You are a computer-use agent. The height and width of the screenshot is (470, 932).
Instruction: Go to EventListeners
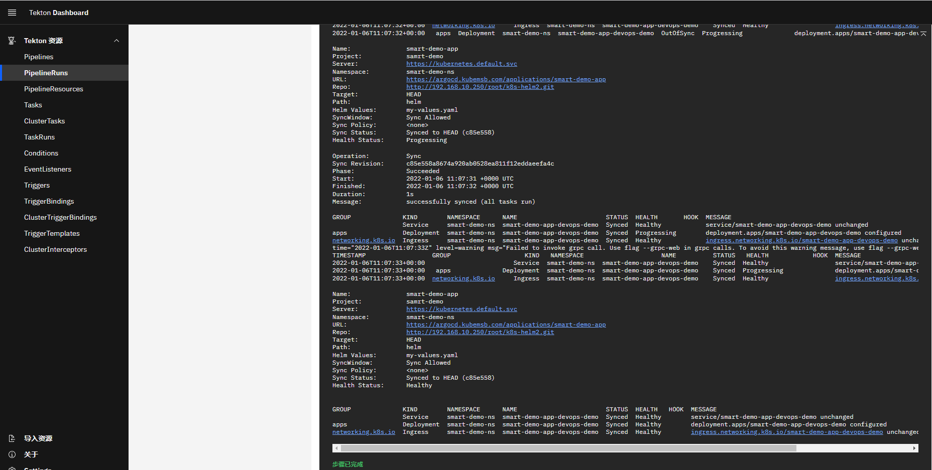pyautogui.click(x=64, y=169)
